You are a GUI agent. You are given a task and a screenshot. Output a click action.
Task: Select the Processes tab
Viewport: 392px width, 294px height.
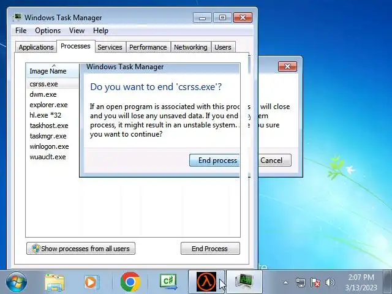click(75, 47)
